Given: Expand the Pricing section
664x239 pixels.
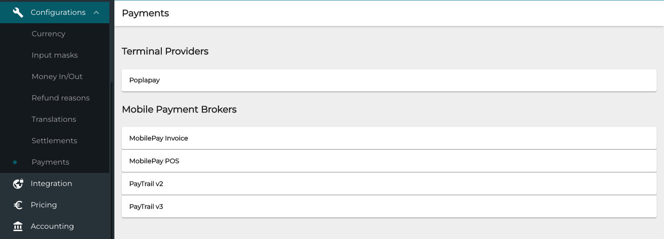Looking at the screenshot, I should (x=44, y=205).
